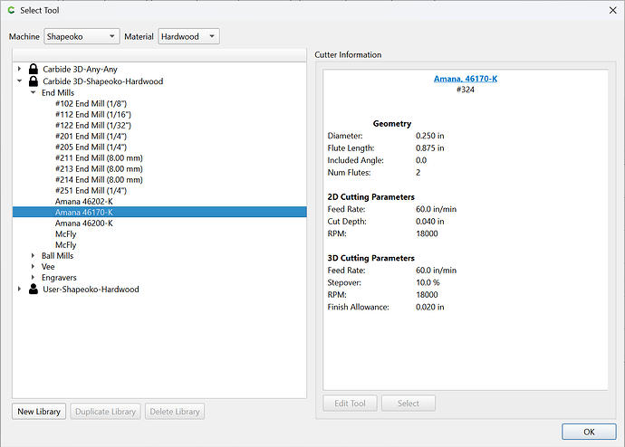Open the Machine dropdown set to Shapeoko

[x=82, y=36]
